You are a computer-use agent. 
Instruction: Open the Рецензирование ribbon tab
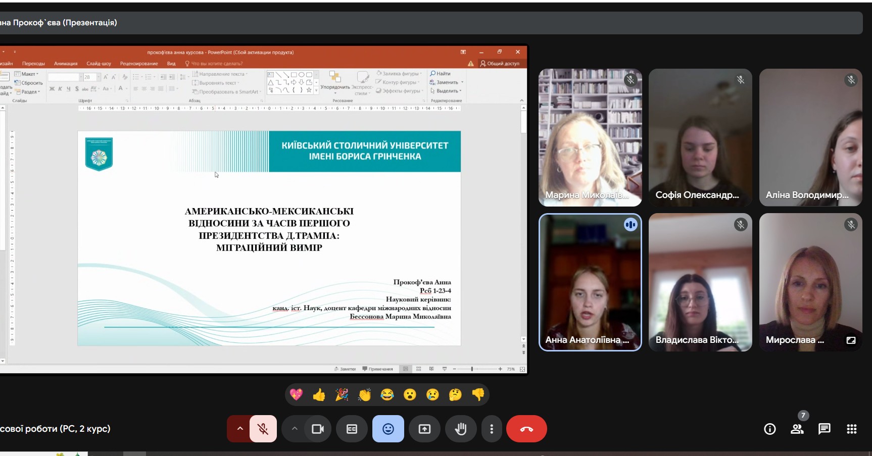pyautogui.click(x=139, y=64)
